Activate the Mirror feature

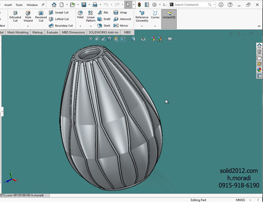[x=121, y=26]
